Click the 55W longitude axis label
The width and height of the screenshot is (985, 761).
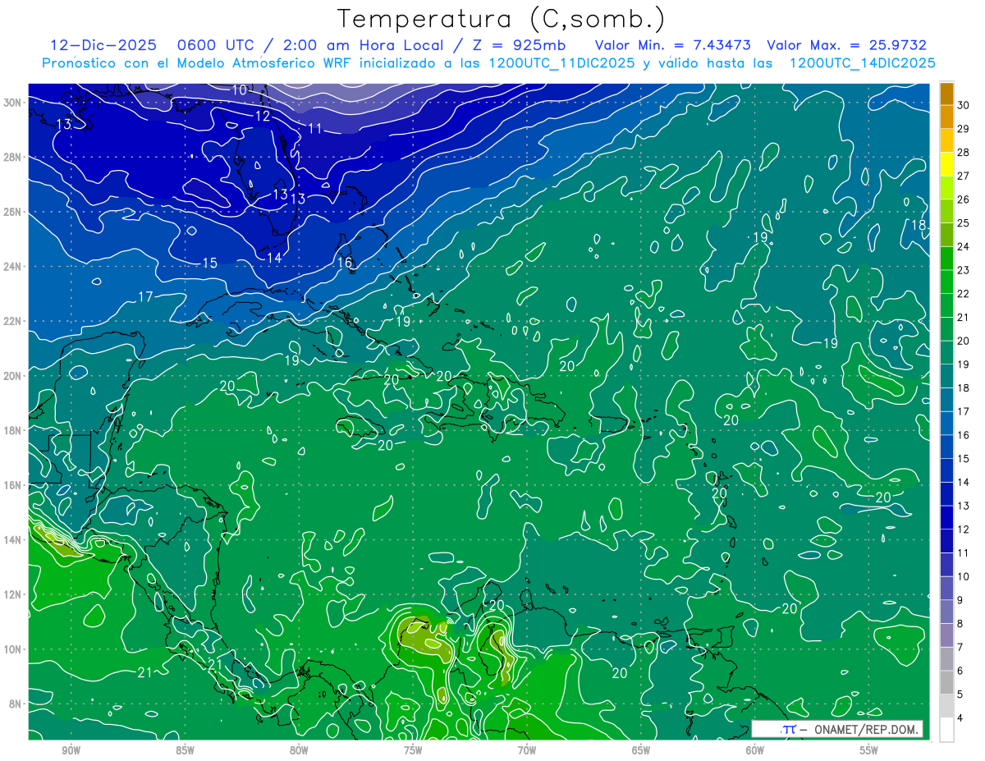tap(869, 751)
